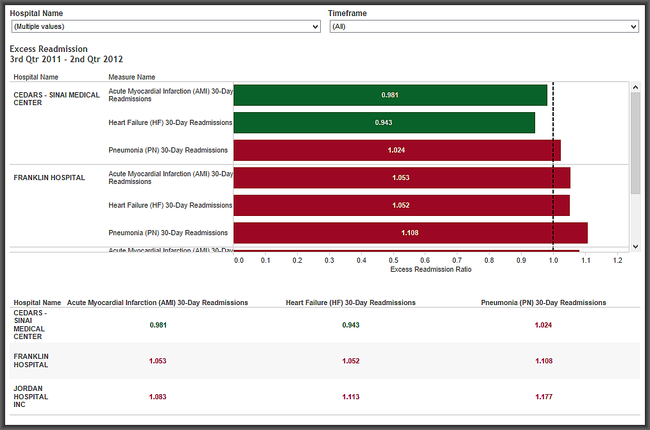Click table value 0.943 for Cedars-Sinai HF
The width and height of the screenshot is (650, 430).
point(351,326)
